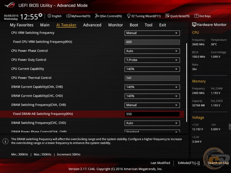The height and width of the screenshot is (173, 231).
Task: Click the 06/08/2016 date text
Action: pyautogui.click(x=11, y=15)
